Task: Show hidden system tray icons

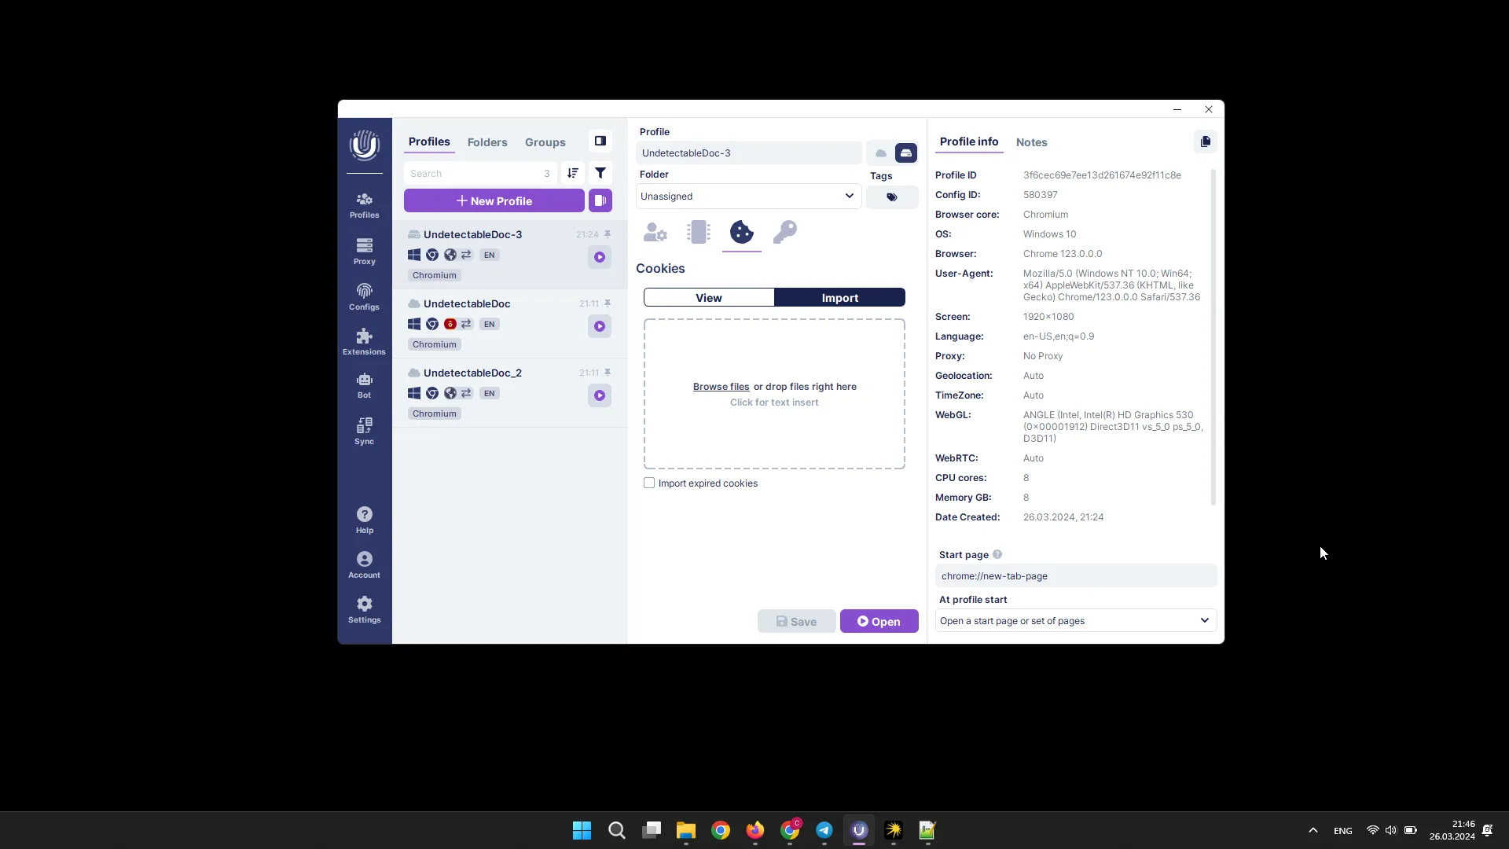Action: click(1313, 830)
